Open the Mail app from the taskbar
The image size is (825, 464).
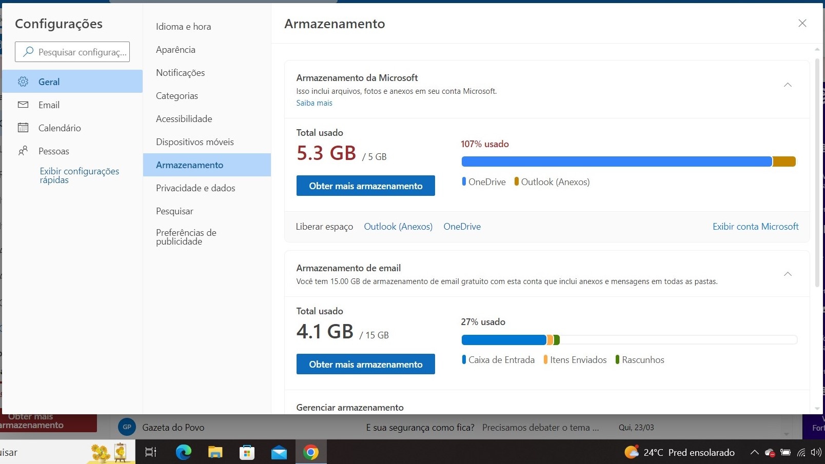coord(279,453)
